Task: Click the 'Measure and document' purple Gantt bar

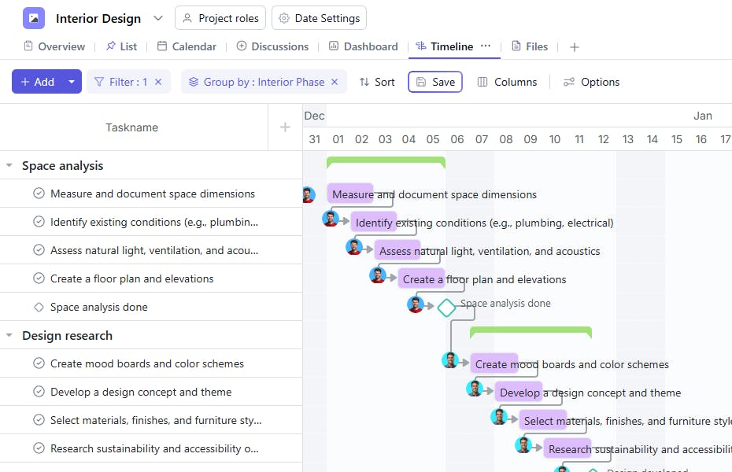Action: (x=350, y=194)
